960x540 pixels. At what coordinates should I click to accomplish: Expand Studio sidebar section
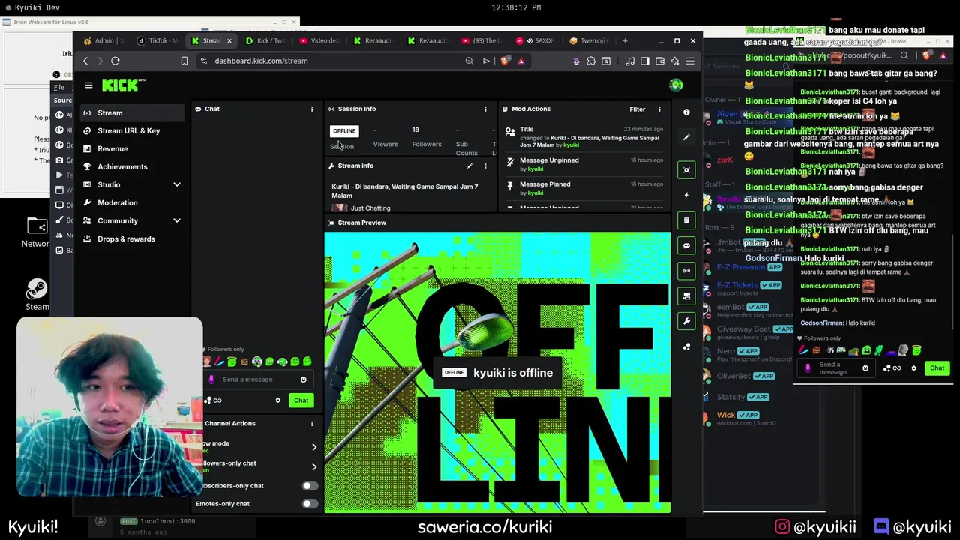click(x=177, y=185)
